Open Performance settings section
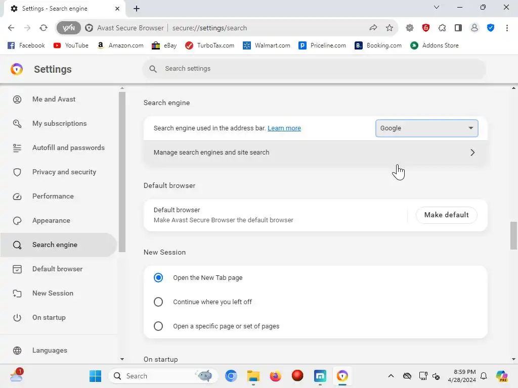Screen dimensions: 518x388 (x=59, y=197)
